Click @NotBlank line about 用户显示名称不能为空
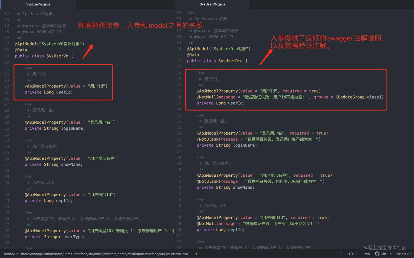Viewport: 414px width, 258px height. click(x=260, y=182)
